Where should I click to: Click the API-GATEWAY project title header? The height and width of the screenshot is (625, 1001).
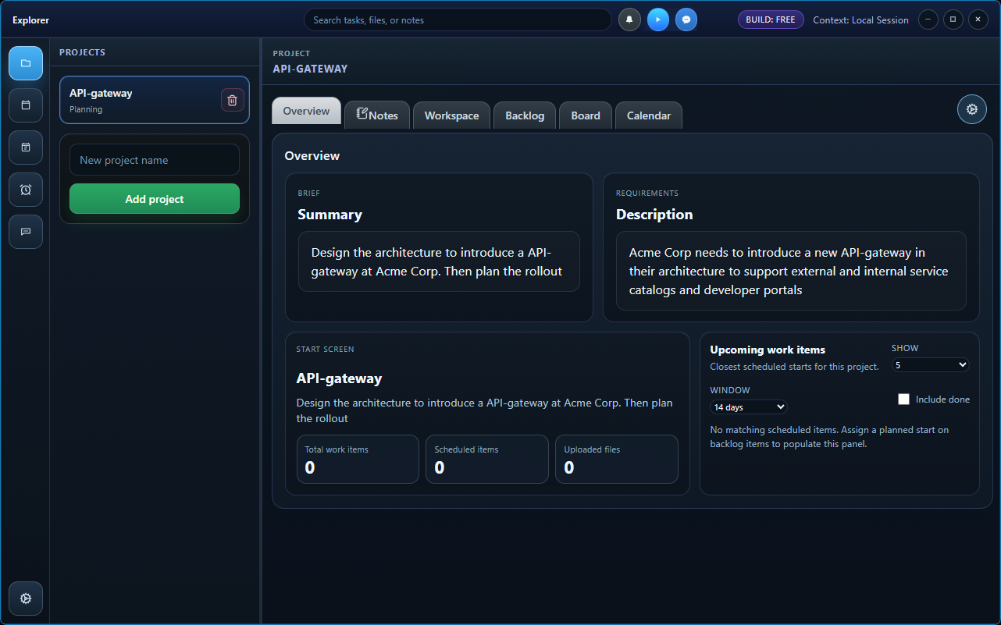[x=310, y=69]
